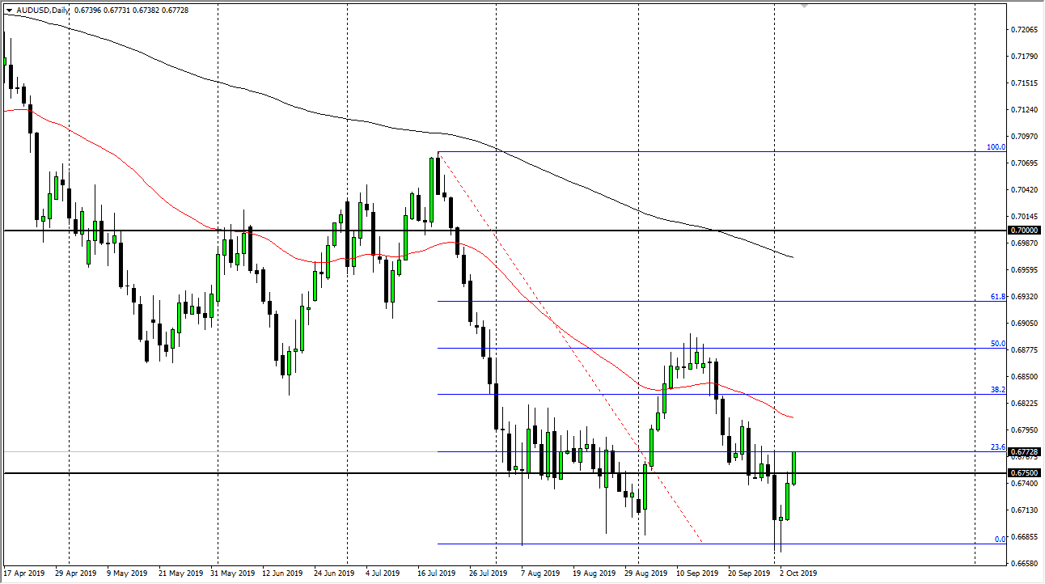Click the 0.70420 price scale value
1045x584 pixels.
(x=1024, y=190)
